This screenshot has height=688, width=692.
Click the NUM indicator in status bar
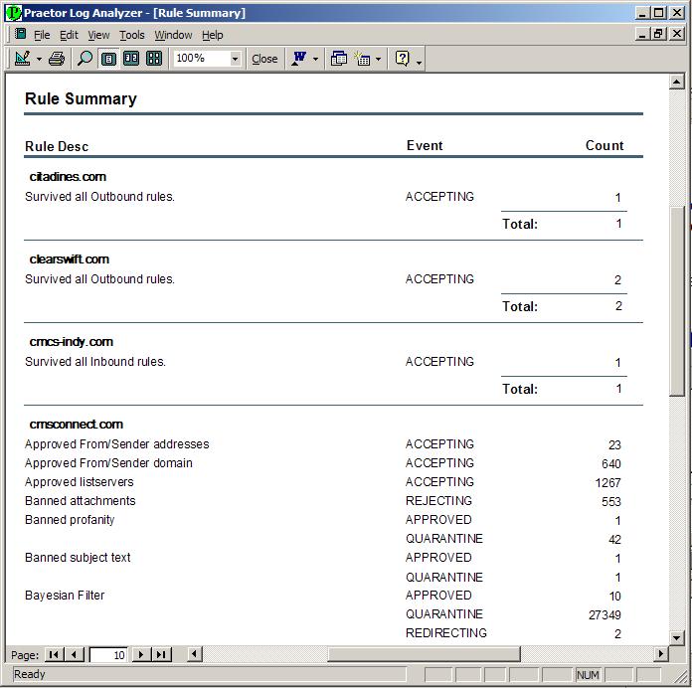point(588,675)
